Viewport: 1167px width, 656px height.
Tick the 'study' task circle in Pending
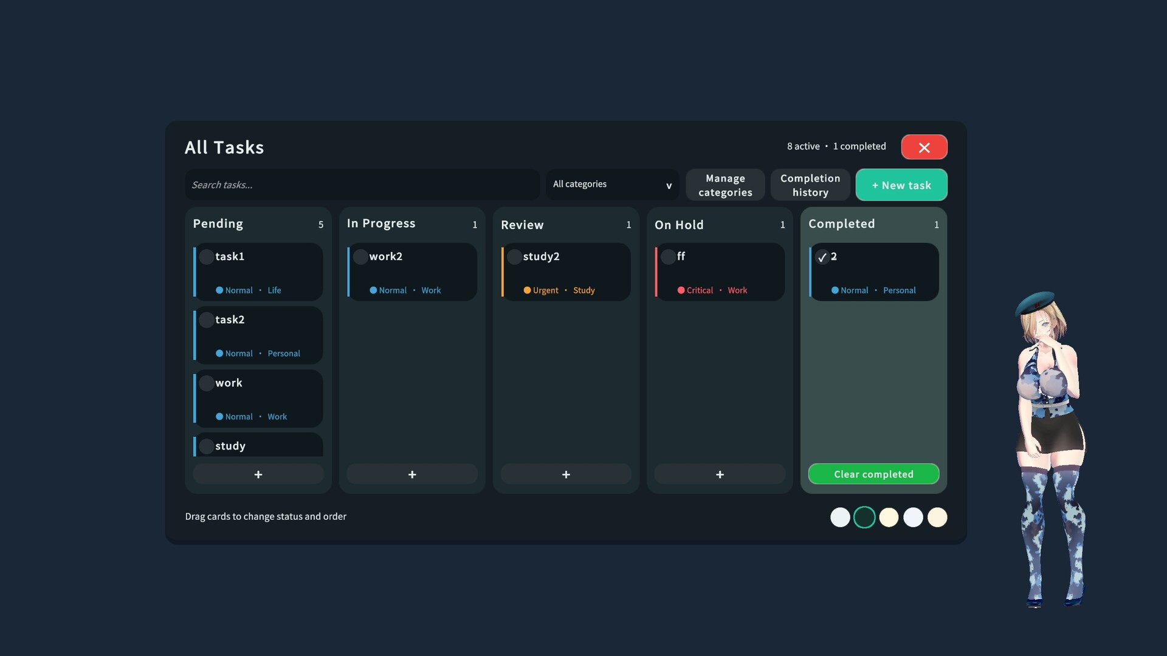click(x=206, y=446)
